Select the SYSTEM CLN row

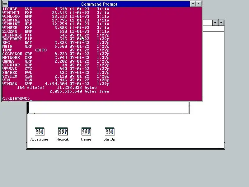(x=56, y=76)
